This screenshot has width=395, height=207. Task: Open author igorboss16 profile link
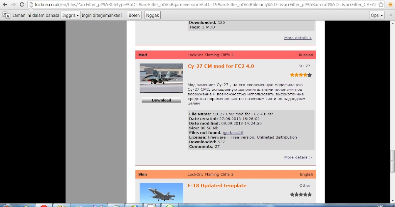click(233, 133)
